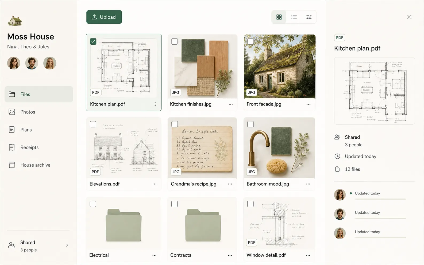Open the Kitchen finishes material swatches thumbnail

coord(202,67)
